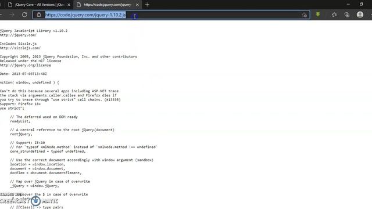This screenshot has width=372, height=209.
Task: Click the 'the stack via arguments.caller.callee' line
Action: point(58,95)
